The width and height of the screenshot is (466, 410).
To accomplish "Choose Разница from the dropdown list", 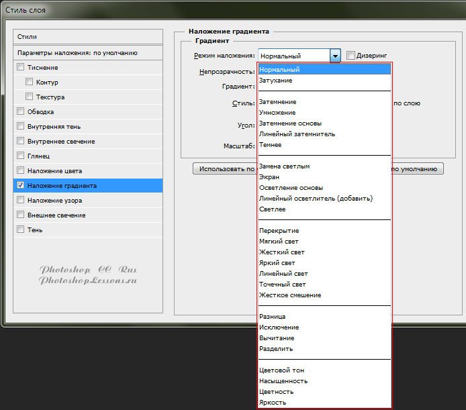I will [272, 317].
